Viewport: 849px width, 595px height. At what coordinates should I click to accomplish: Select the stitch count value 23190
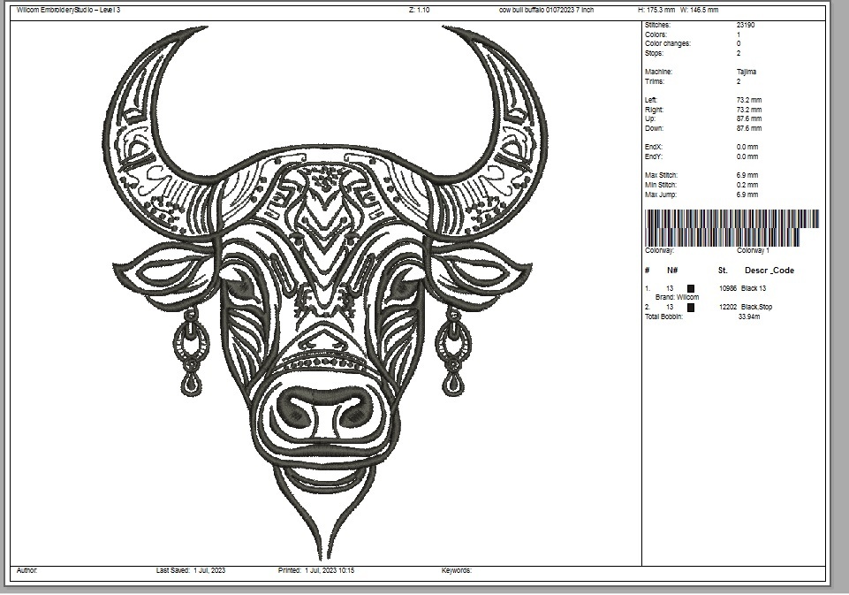746,26
